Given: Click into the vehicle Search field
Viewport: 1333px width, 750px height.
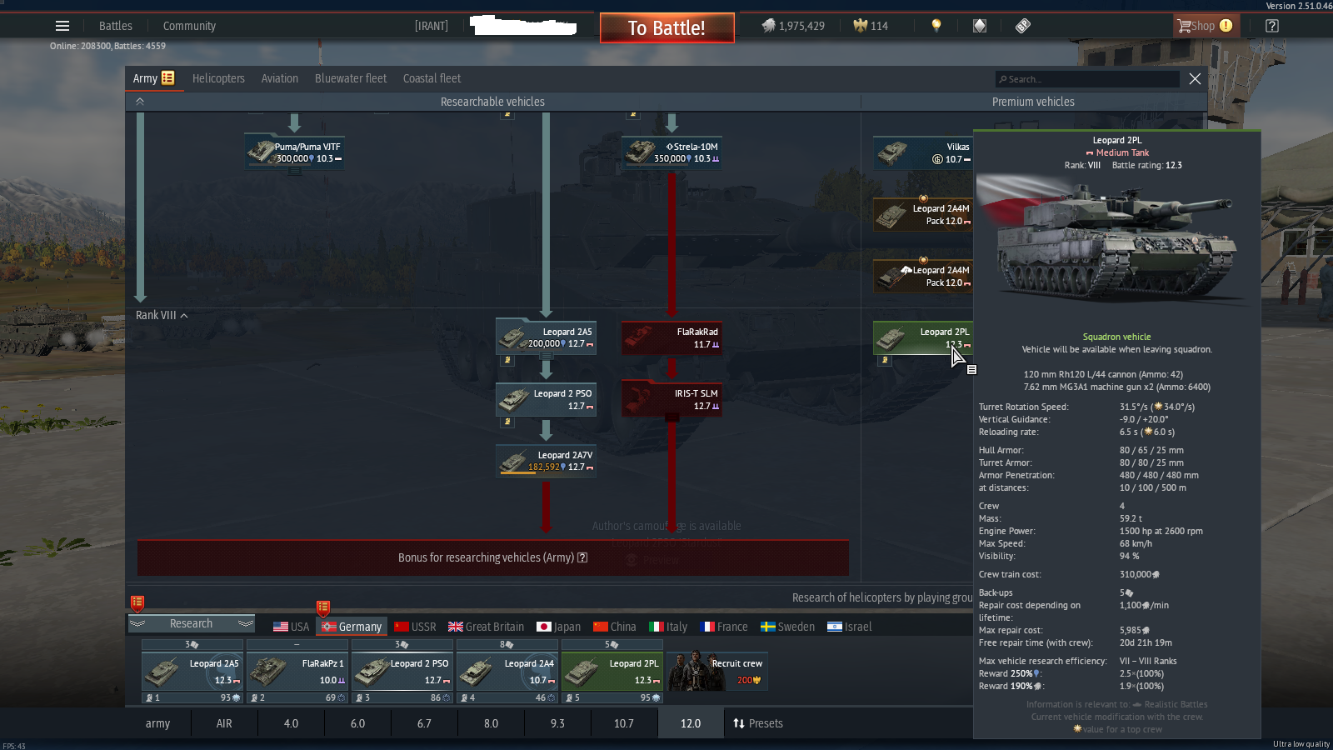Looking at the screenshot, I should (x=1087, y=79).
